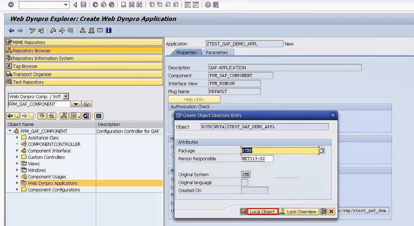
Task: Click the blue Information icon in toolbar
Action: click(109, 31)
